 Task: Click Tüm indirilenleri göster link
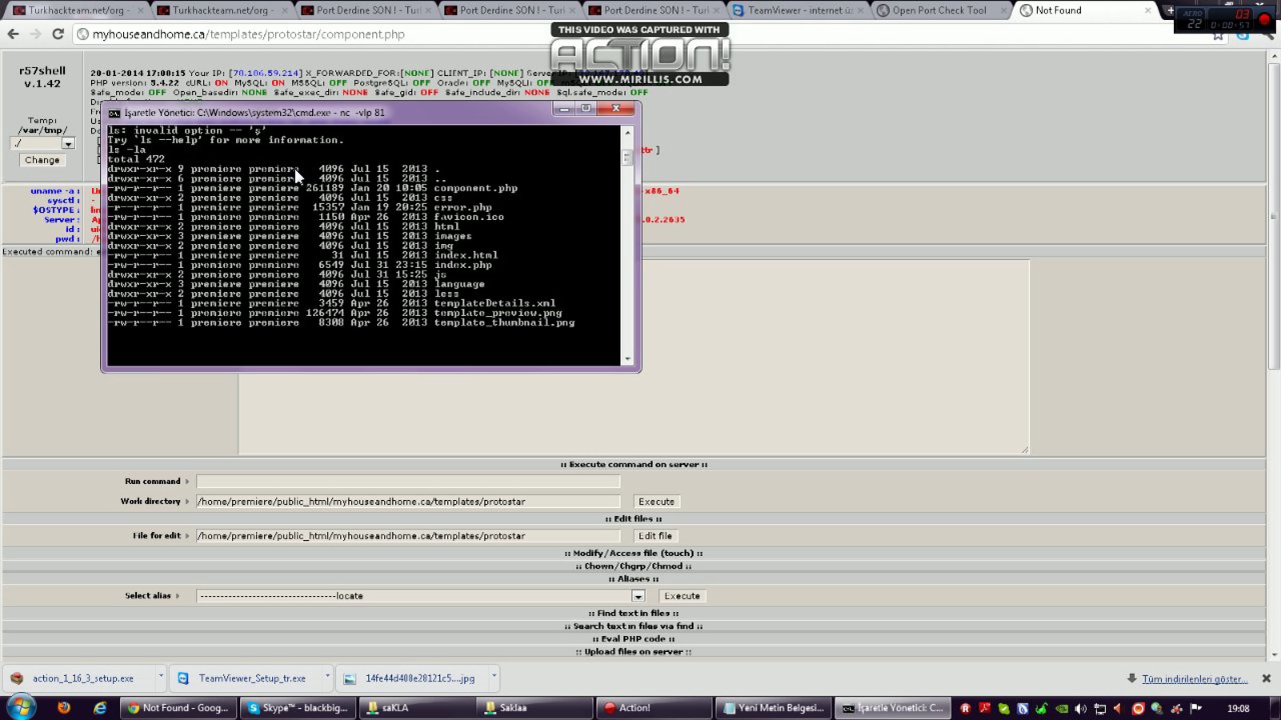point(1195,679)
